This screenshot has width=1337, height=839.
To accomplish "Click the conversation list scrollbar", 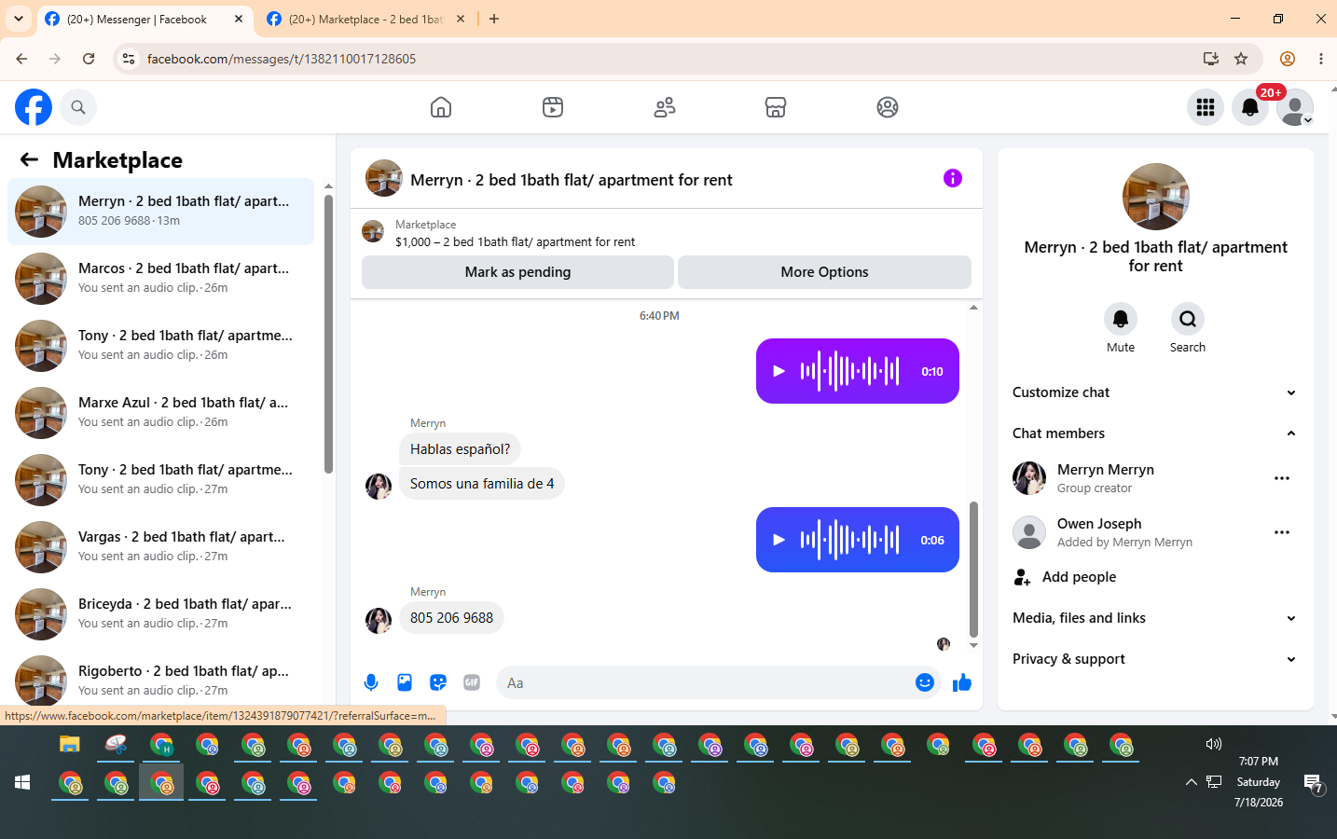I will 328,334.
